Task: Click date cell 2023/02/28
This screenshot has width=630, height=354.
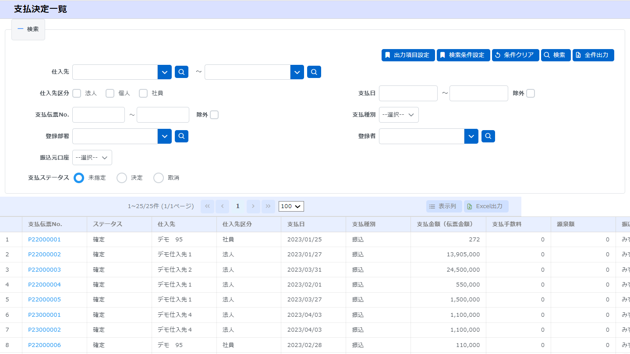Action: (313, 345)
